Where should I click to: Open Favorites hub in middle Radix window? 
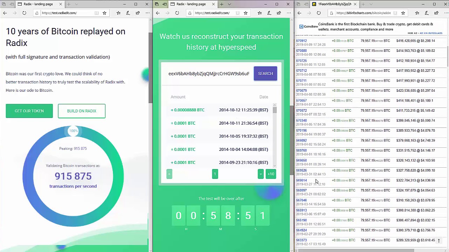point(260,13)
